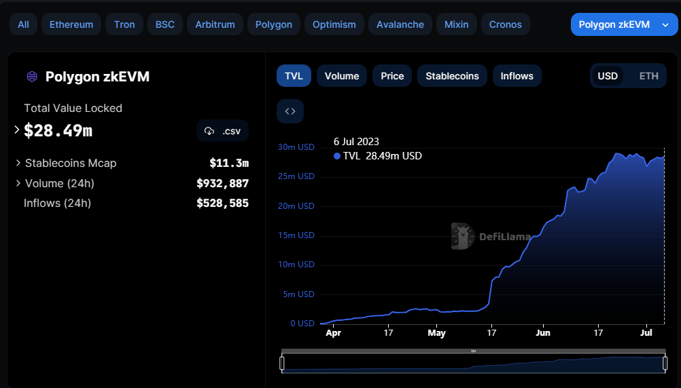Expand the Stablecoins Mcap row
Image resolution: width=681 pixels, height=388 pixels.
[x=18, y=163]
